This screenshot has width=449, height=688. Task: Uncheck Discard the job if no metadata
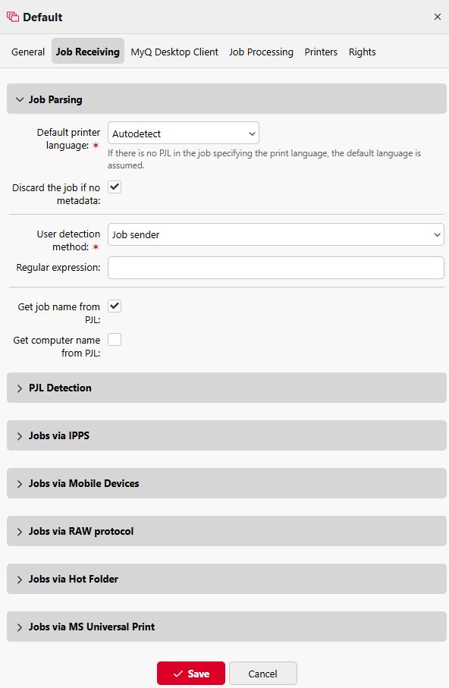pyautogui.click(x=114, y=187)
